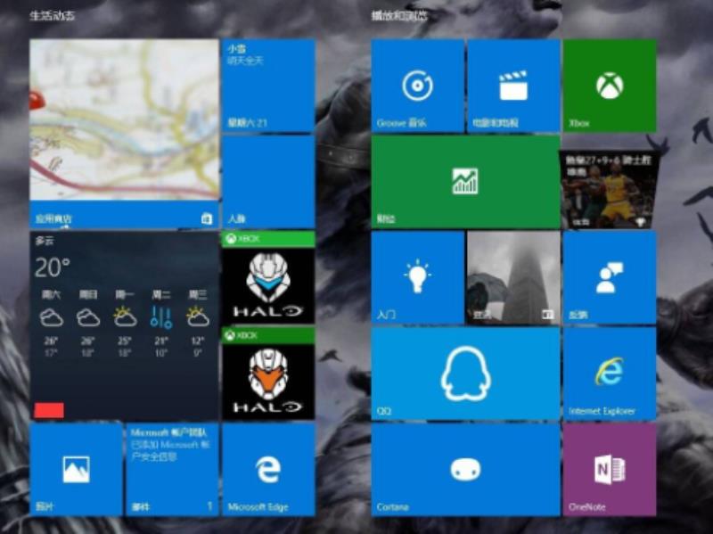Click the 生活动态 group header
Viewport: 713px width, 534px height.
click(52, 16)
